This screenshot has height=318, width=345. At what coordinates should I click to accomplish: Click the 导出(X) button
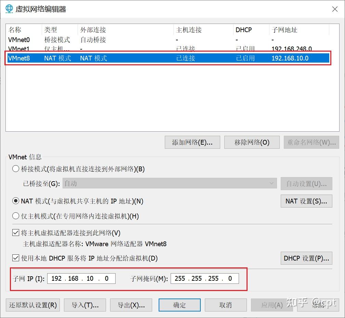[131, 305]
